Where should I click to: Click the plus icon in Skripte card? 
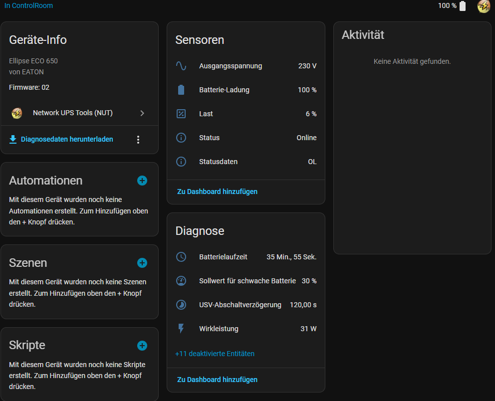coord(142,346)
